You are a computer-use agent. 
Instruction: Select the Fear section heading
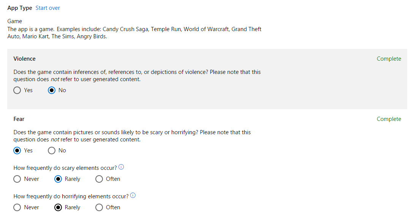click(19, 119)
